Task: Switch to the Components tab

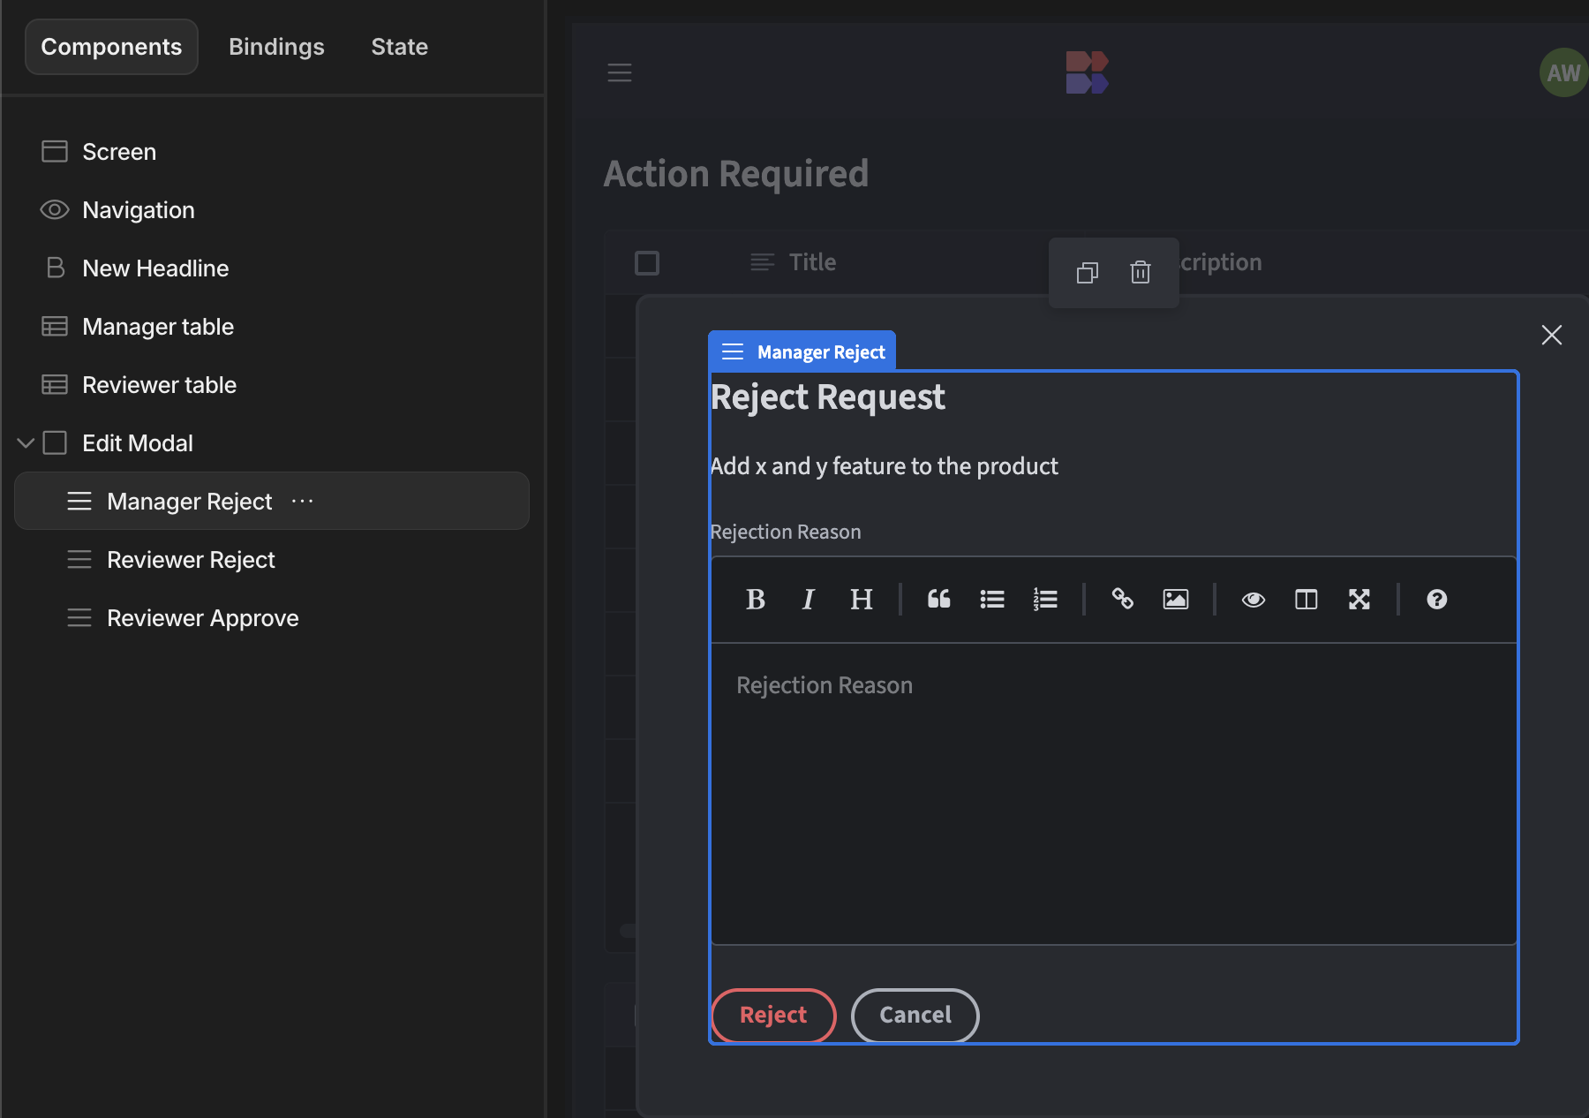Action: point(111,47)
